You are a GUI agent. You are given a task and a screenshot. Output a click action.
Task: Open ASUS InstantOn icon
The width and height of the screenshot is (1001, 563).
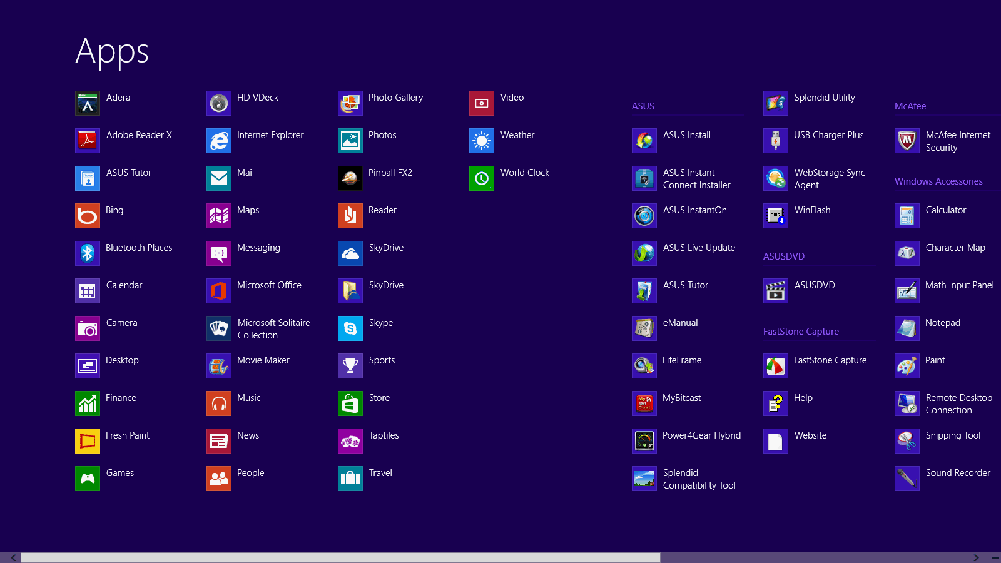coord(644,216)
